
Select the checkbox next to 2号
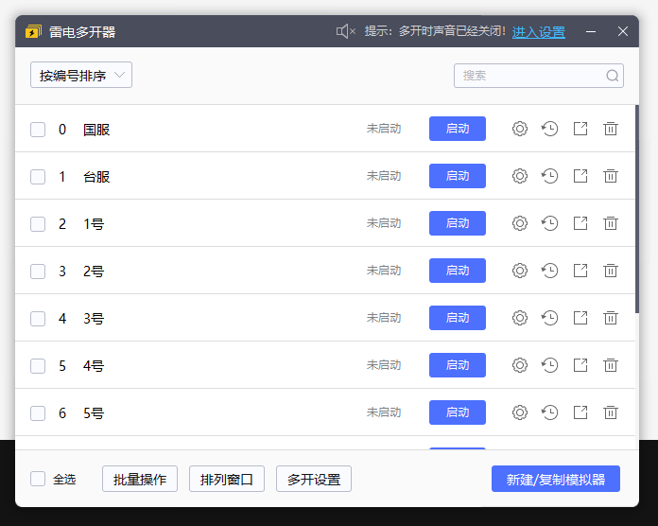point(38,272)
